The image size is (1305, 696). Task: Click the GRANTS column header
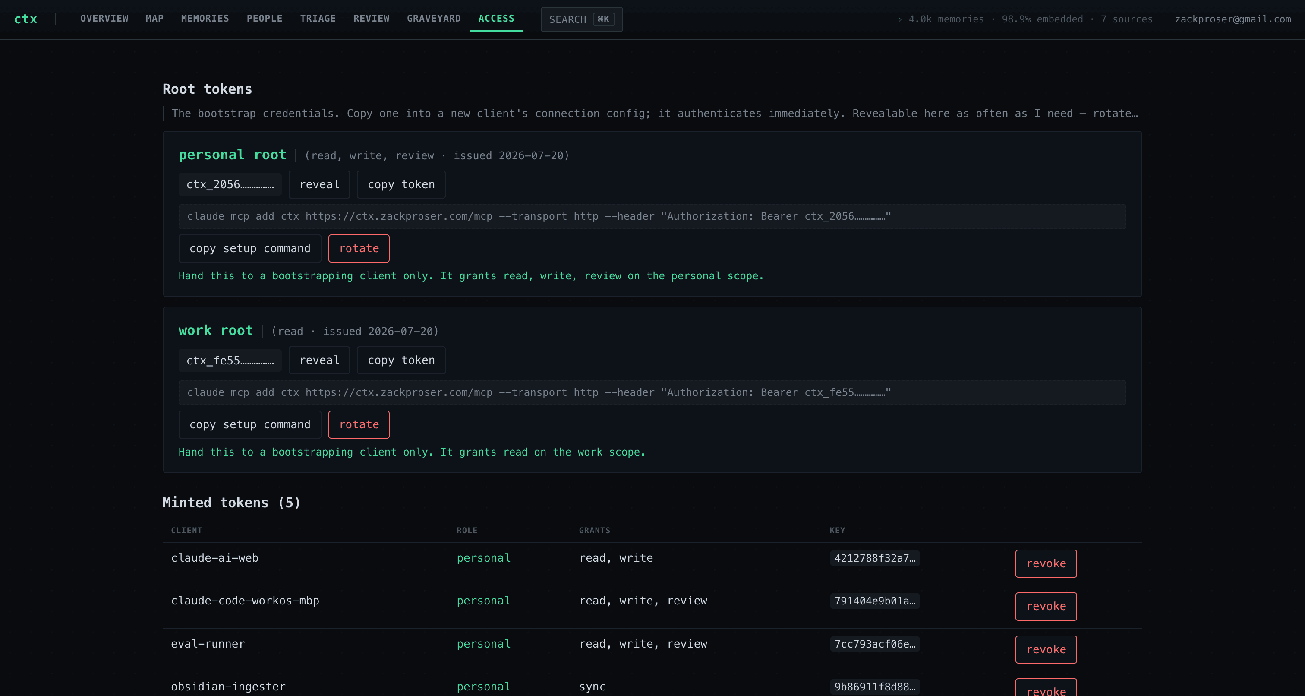(595, 530)
